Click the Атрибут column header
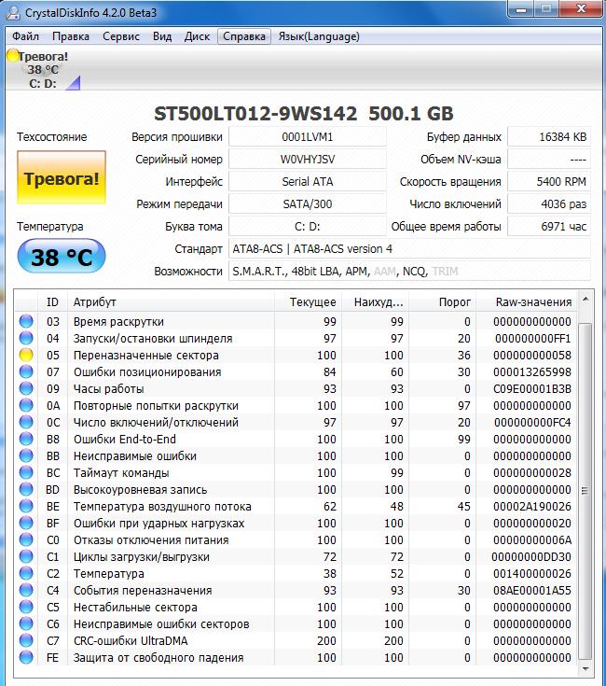Image resolution: width=606 pixels, height=686 pixels. (171, 301)
